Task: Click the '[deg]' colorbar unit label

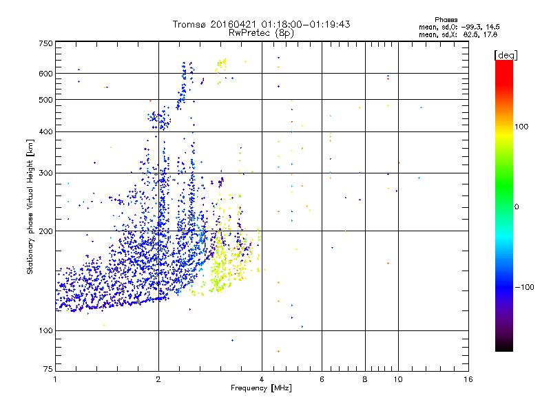Action: [506, 55]
